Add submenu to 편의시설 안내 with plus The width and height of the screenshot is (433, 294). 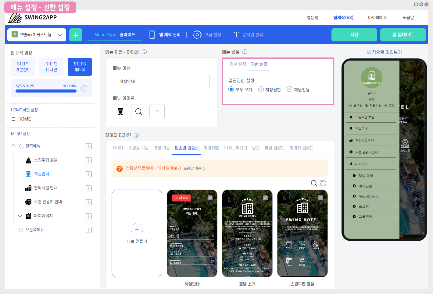pyautogui.click(x=89, y=188)
